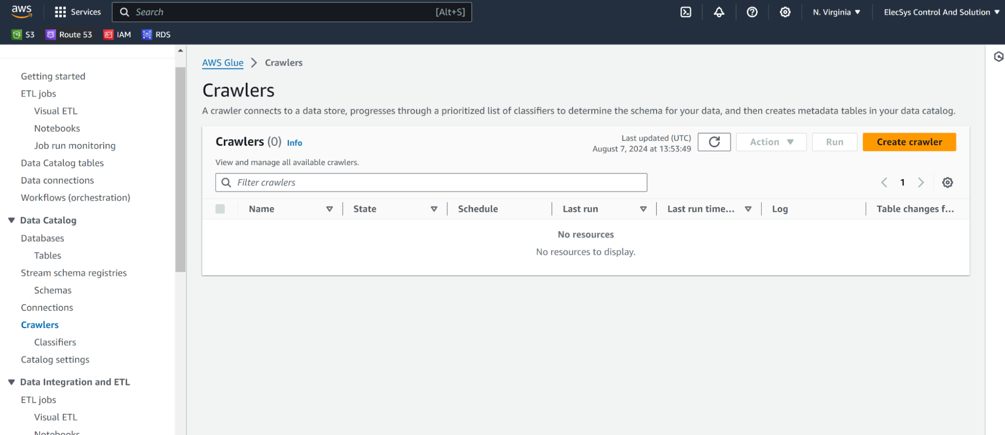Open the ElecSys Control And Solution account menu
The height and width of the screenshot is (435, 1005).
942,12
